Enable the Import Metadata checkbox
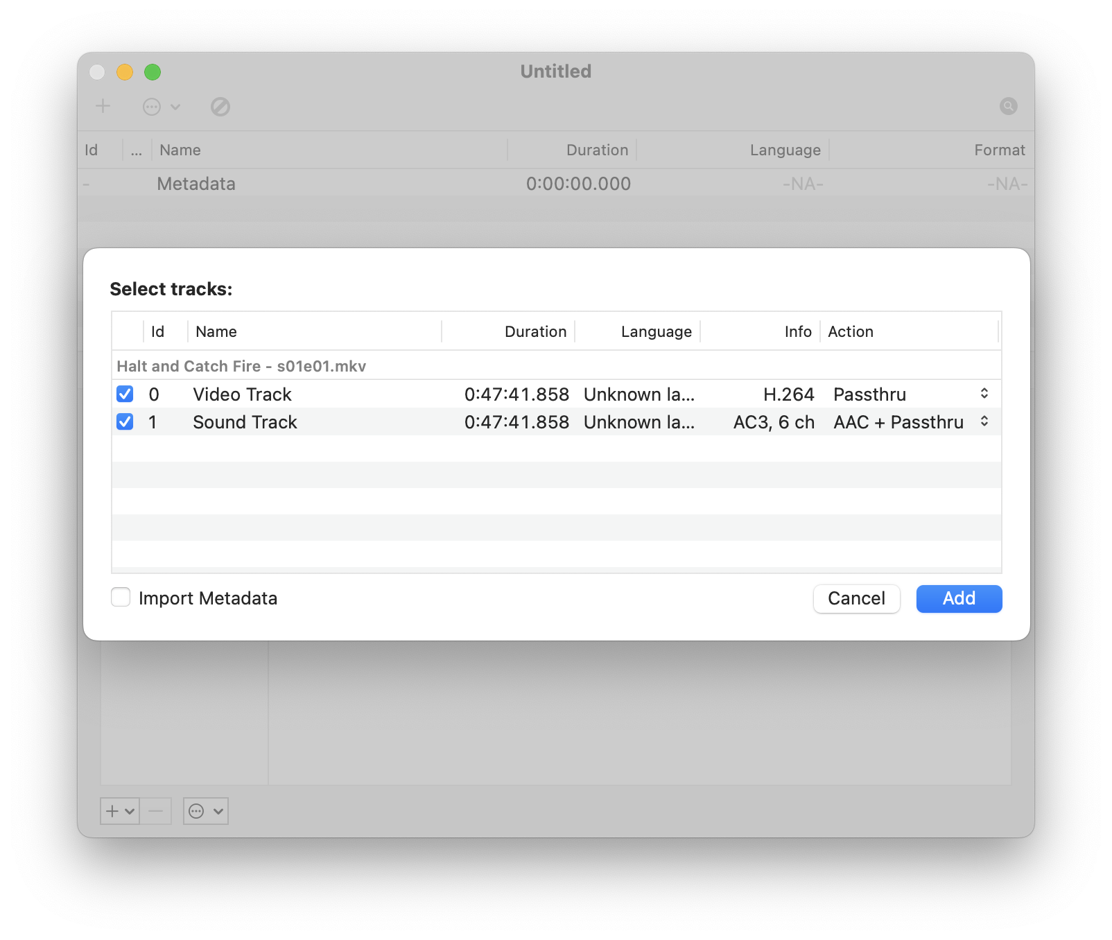This screenshot has height=940, width=1112. 121,597
